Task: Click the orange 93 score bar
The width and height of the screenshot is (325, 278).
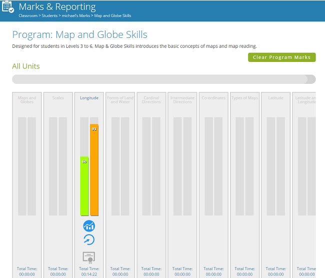Action: click(x=94, y=170)
